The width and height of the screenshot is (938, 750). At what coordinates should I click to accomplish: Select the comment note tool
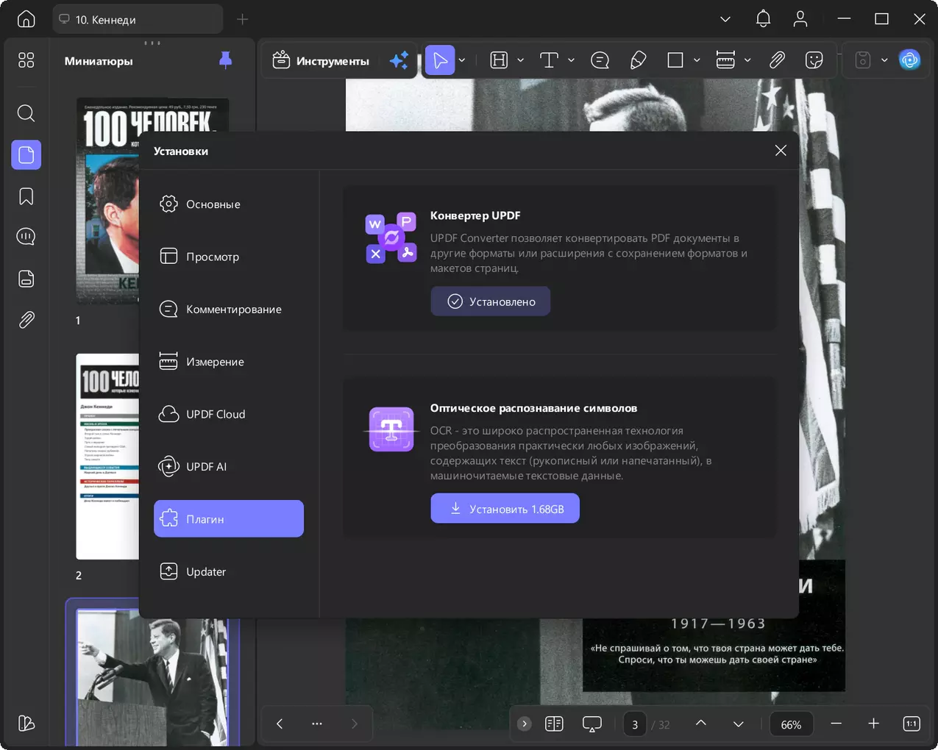pos(600,60)
